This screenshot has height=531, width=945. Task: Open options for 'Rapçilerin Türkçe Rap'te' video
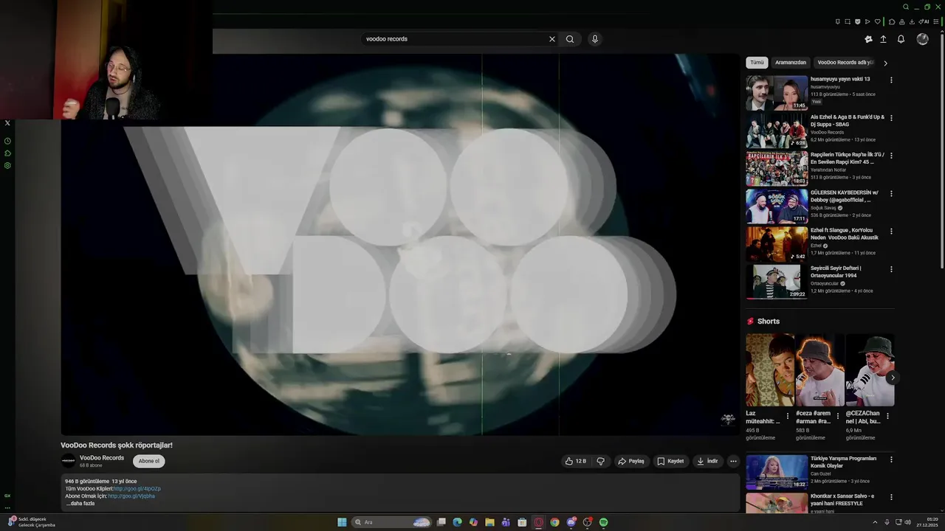891,156
